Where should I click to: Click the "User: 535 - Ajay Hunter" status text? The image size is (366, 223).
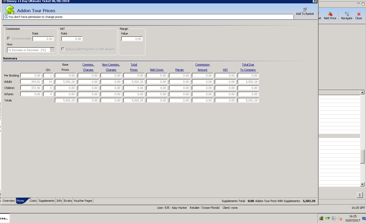click(172, 208)
